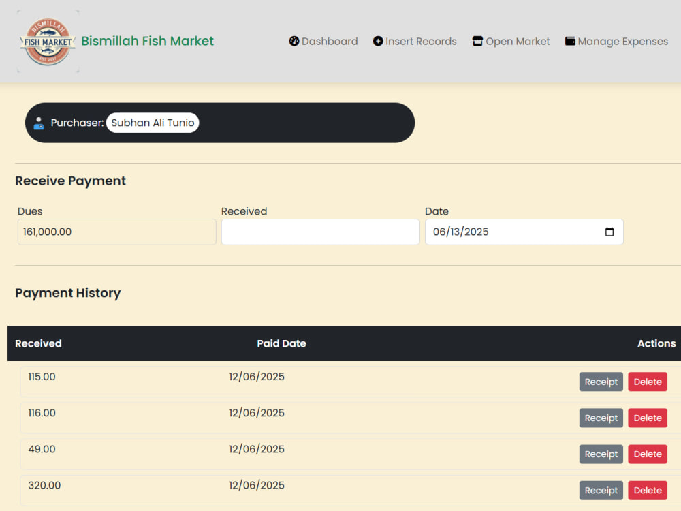Open Receipt for the 320.00 payment

601,490
